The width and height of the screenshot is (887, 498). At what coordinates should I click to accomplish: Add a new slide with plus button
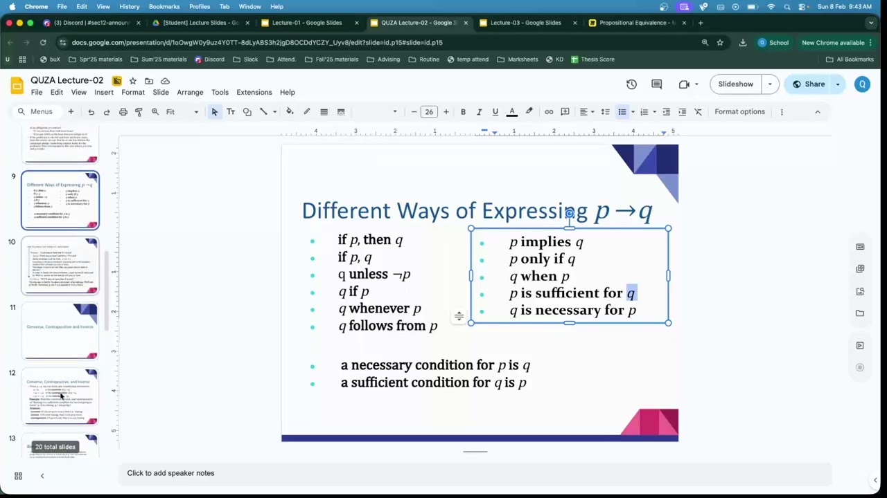71,111
